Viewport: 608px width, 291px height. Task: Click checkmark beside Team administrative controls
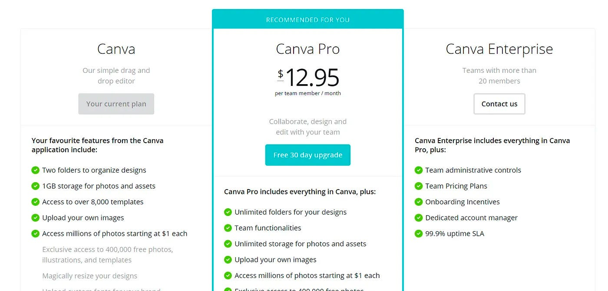coord(419,170)
